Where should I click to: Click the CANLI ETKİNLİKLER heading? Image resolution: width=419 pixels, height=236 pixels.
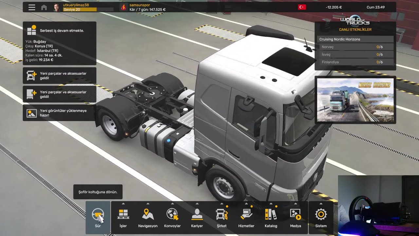(355, 29)
